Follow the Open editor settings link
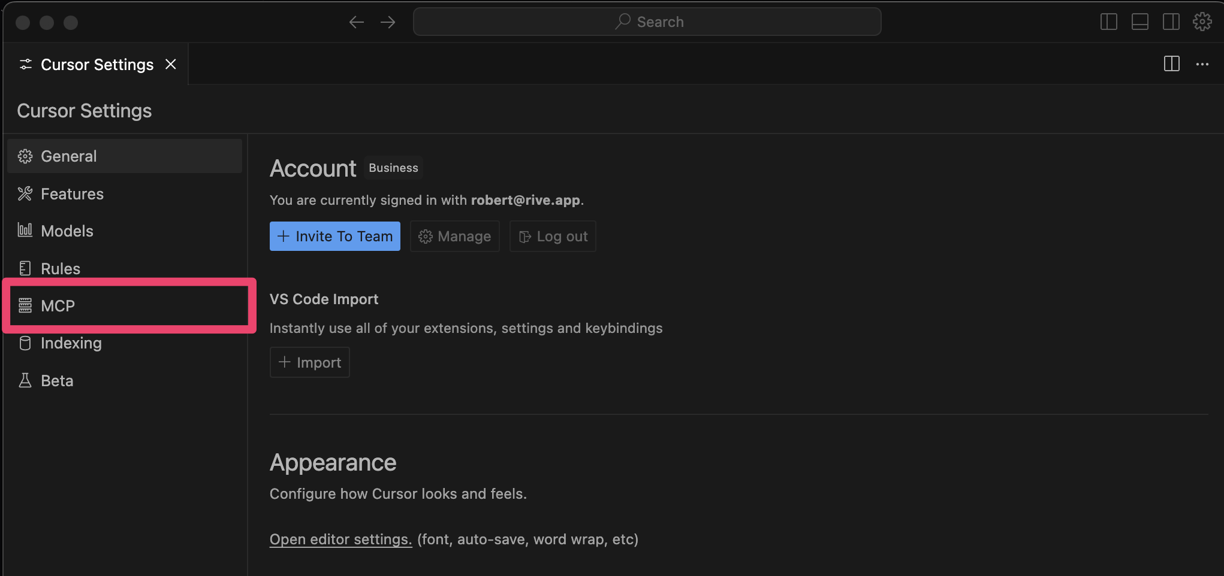Image resolution: width=1224 pixels, height=576 pixels. click(x=340, y=539)
